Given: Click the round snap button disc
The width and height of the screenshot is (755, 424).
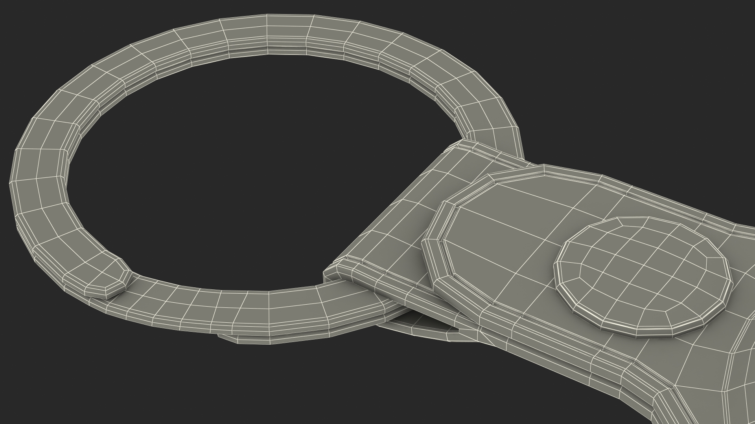Looking at the screenshot, I should click(x=643, y=277).
